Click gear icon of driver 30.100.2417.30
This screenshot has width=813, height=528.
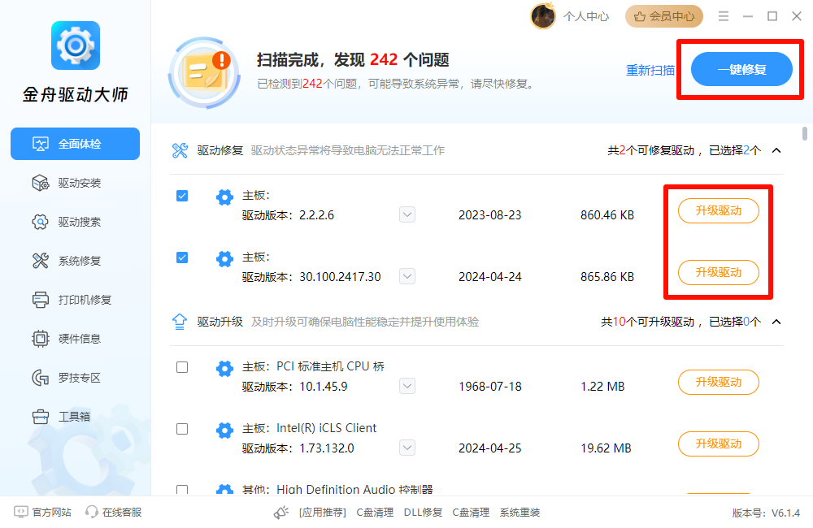click(224, 259)
